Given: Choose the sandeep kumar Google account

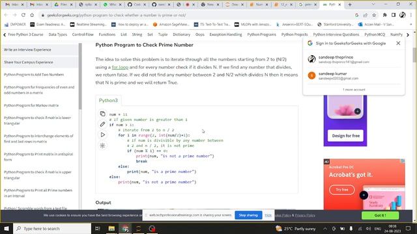Looking at the screenshot, I should [x=354, y=75].
